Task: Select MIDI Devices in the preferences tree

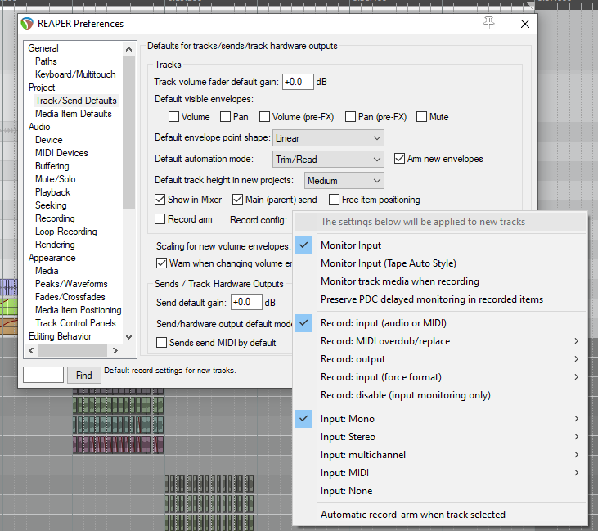Action: pos(61,153)
